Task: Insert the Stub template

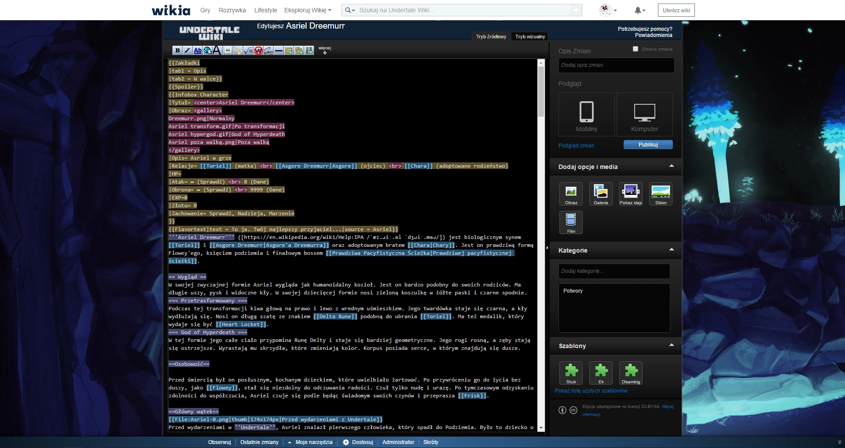Action: point(571,373)
